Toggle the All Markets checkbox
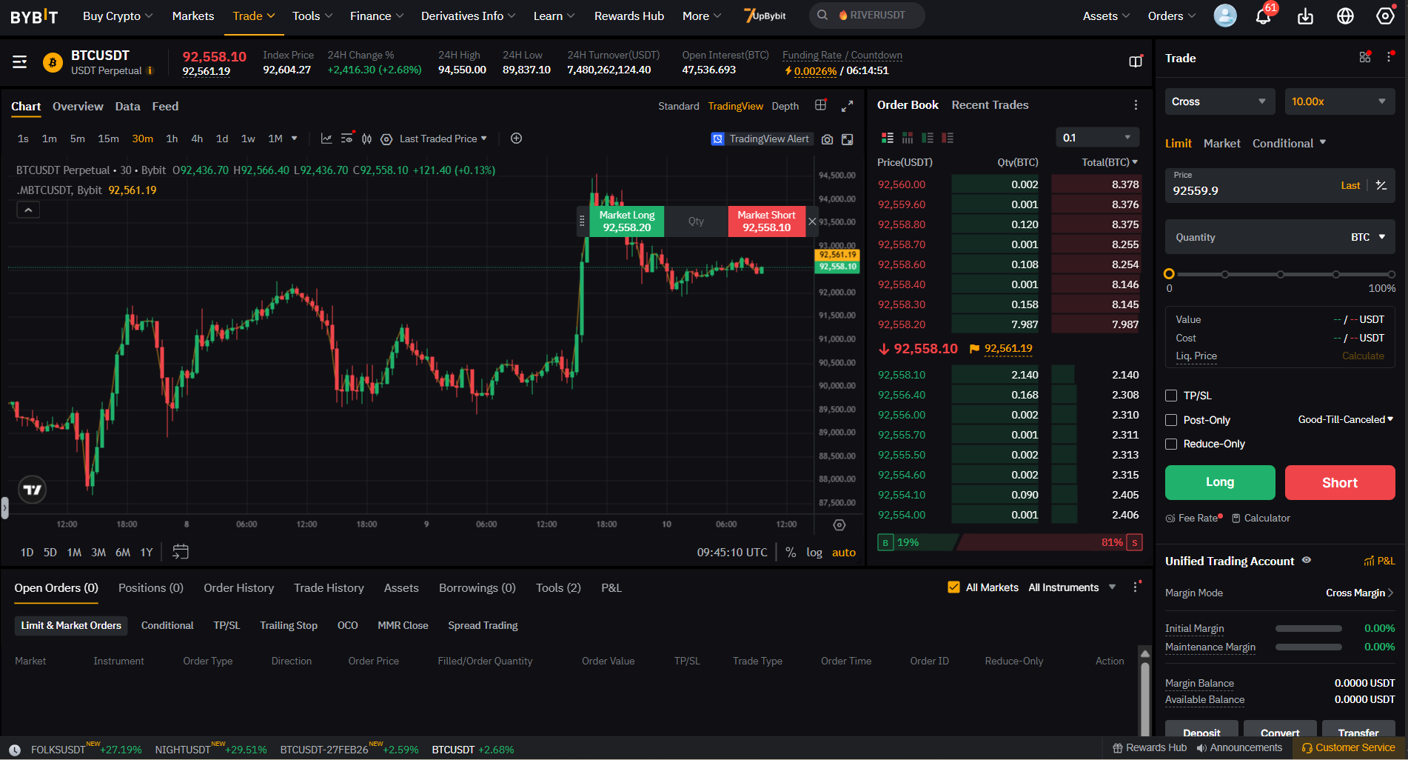 coord(954,587)
